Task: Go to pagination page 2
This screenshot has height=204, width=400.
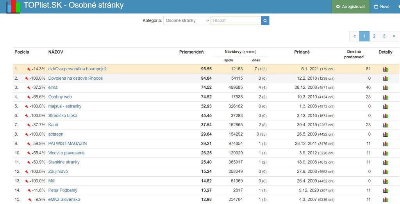Action: point(374,36)
